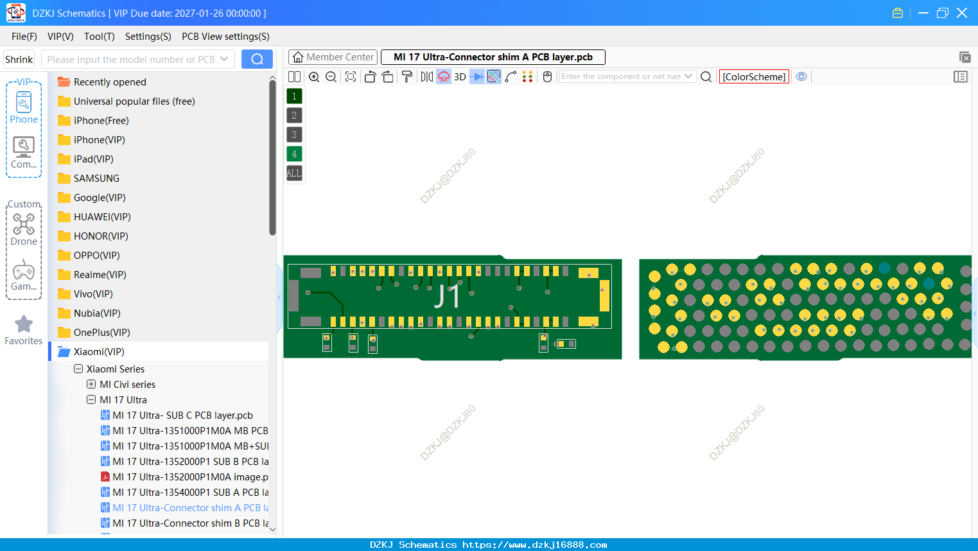This screenshot has width=978, height=551.
Task: Click the blue search button
Action: (257, 59)
